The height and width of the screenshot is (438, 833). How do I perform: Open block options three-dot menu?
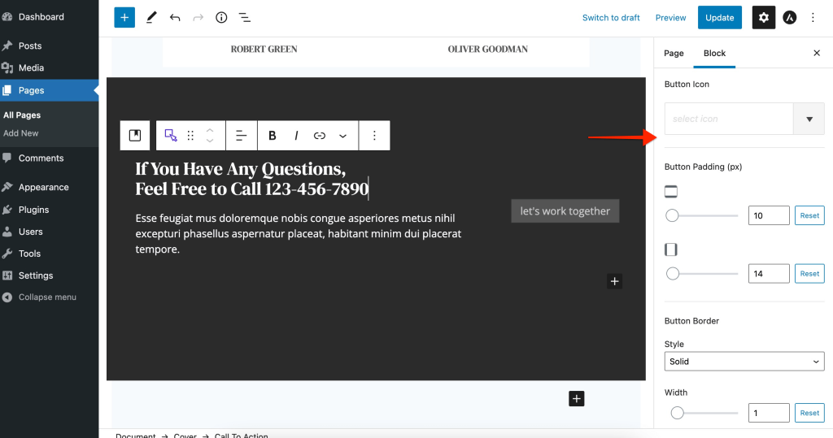point(374,136)
